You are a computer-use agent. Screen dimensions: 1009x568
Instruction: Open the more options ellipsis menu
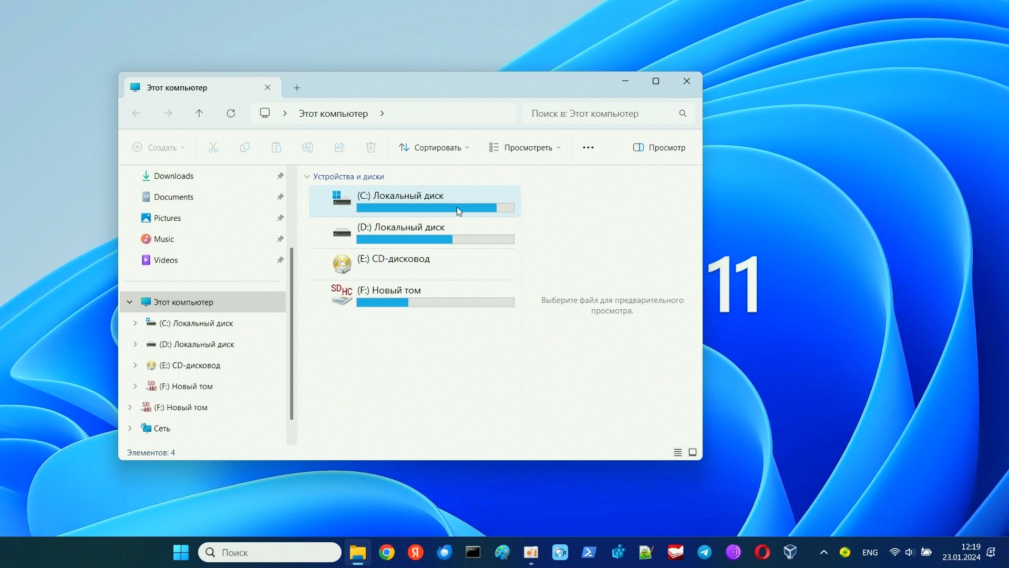point(588,147)
